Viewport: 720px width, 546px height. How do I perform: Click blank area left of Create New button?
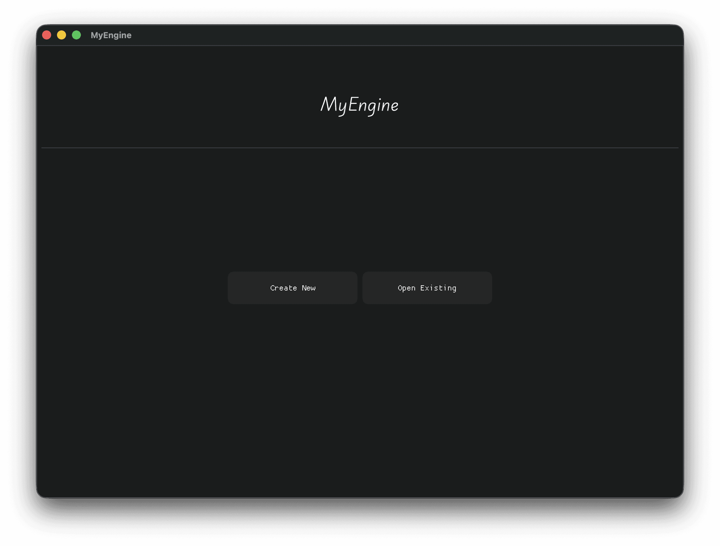(130, 288)
